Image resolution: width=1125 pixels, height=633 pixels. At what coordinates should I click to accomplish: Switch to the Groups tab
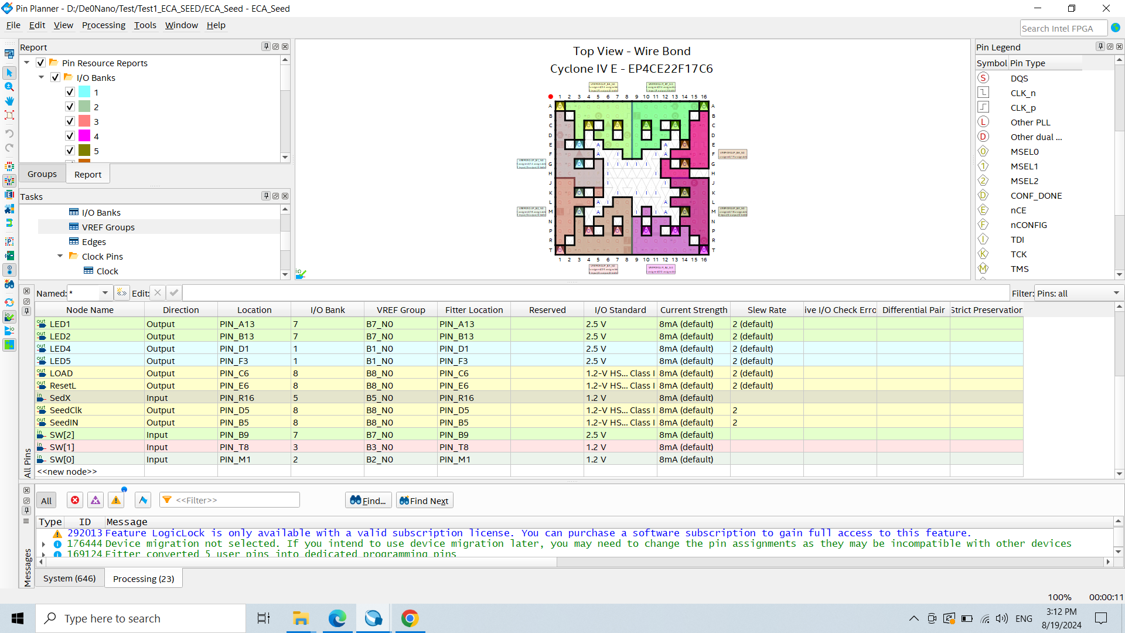[42, 174]
